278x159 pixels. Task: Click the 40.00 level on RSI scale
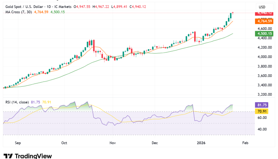(x=262, y=129)
